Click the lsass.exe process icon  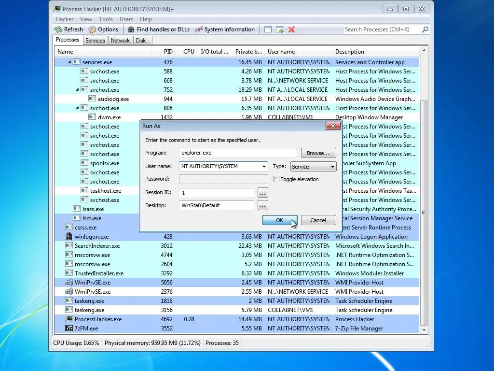[77, 209]
